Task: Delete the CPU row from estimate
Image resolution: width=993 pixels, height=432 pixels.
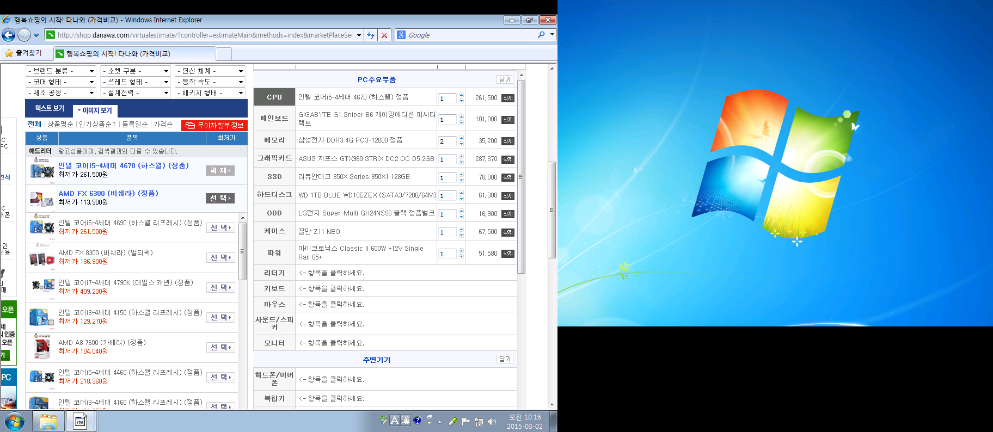Action: (507, 98)
